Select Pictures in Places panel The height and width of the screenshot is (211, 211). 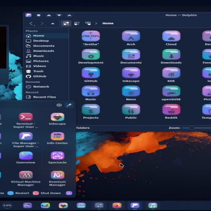46,61
